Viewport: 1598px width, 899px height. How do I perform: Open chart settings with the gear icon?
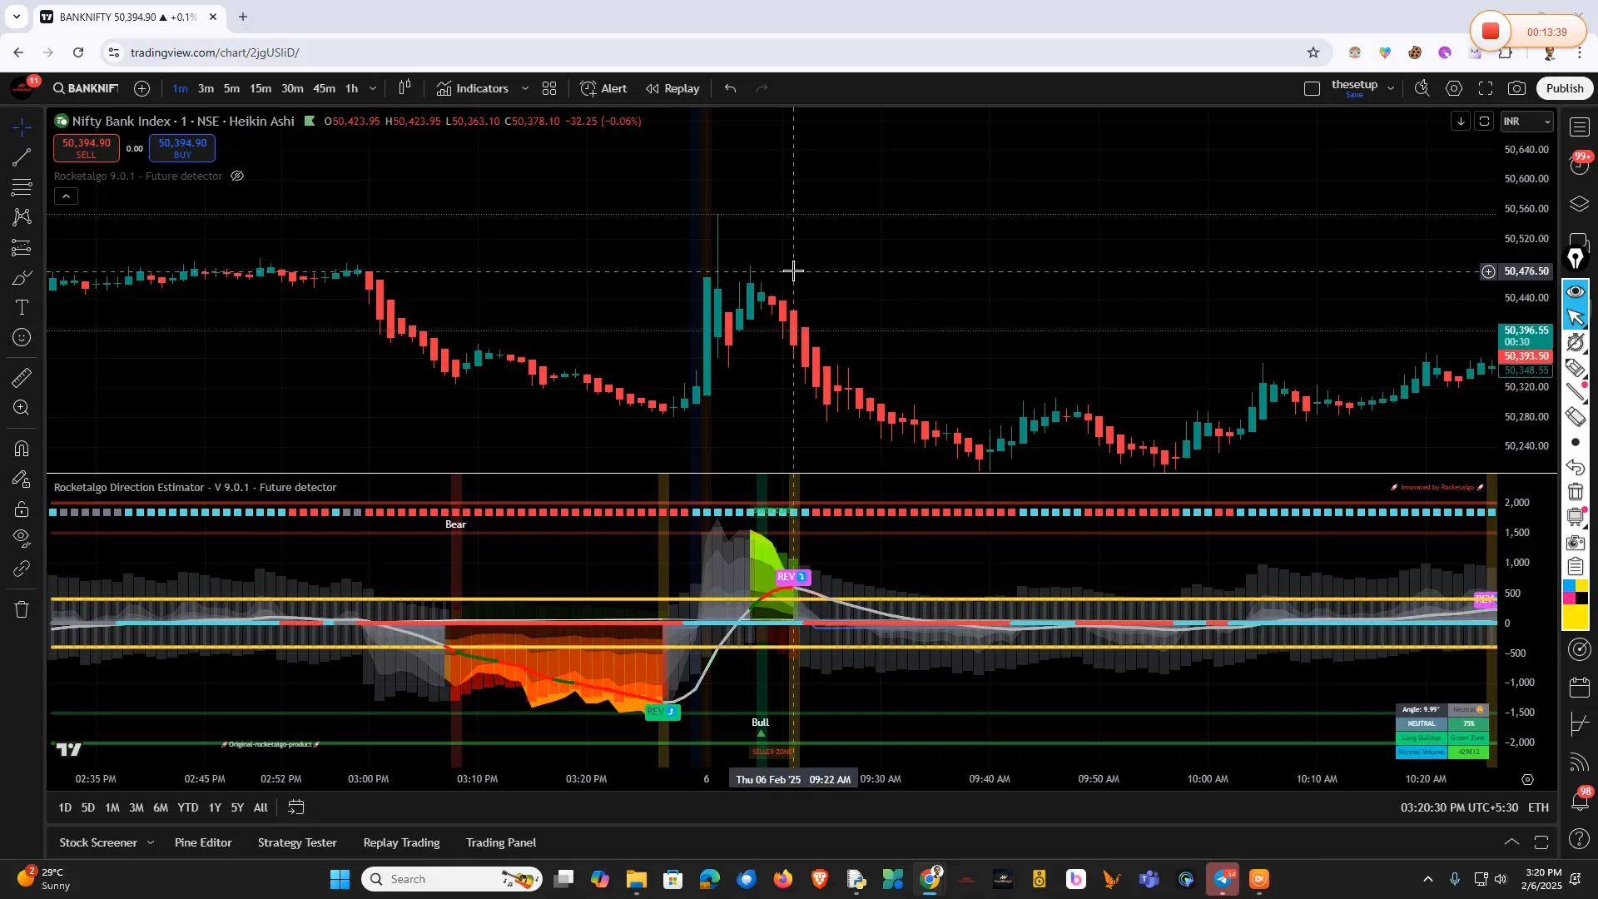pos(1455,88)
